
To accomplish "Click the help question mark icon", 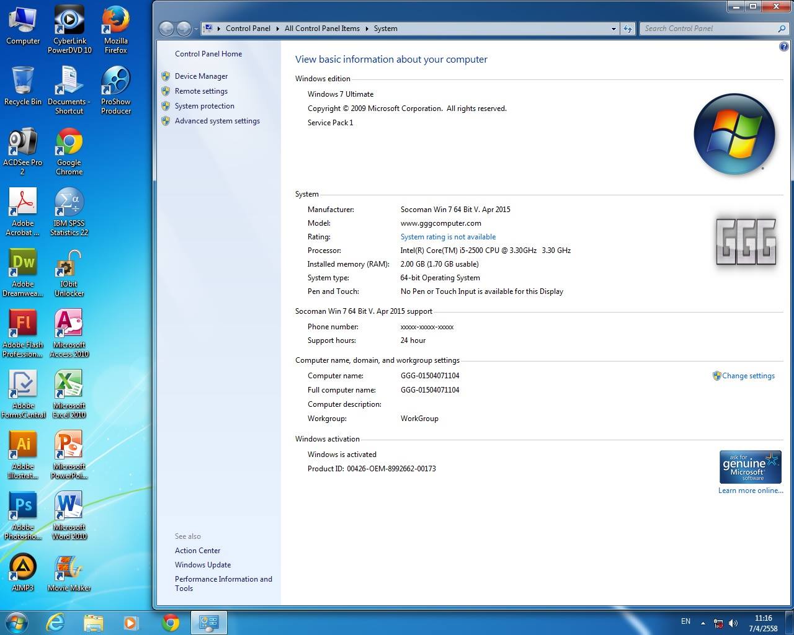I will pos(783,47).
